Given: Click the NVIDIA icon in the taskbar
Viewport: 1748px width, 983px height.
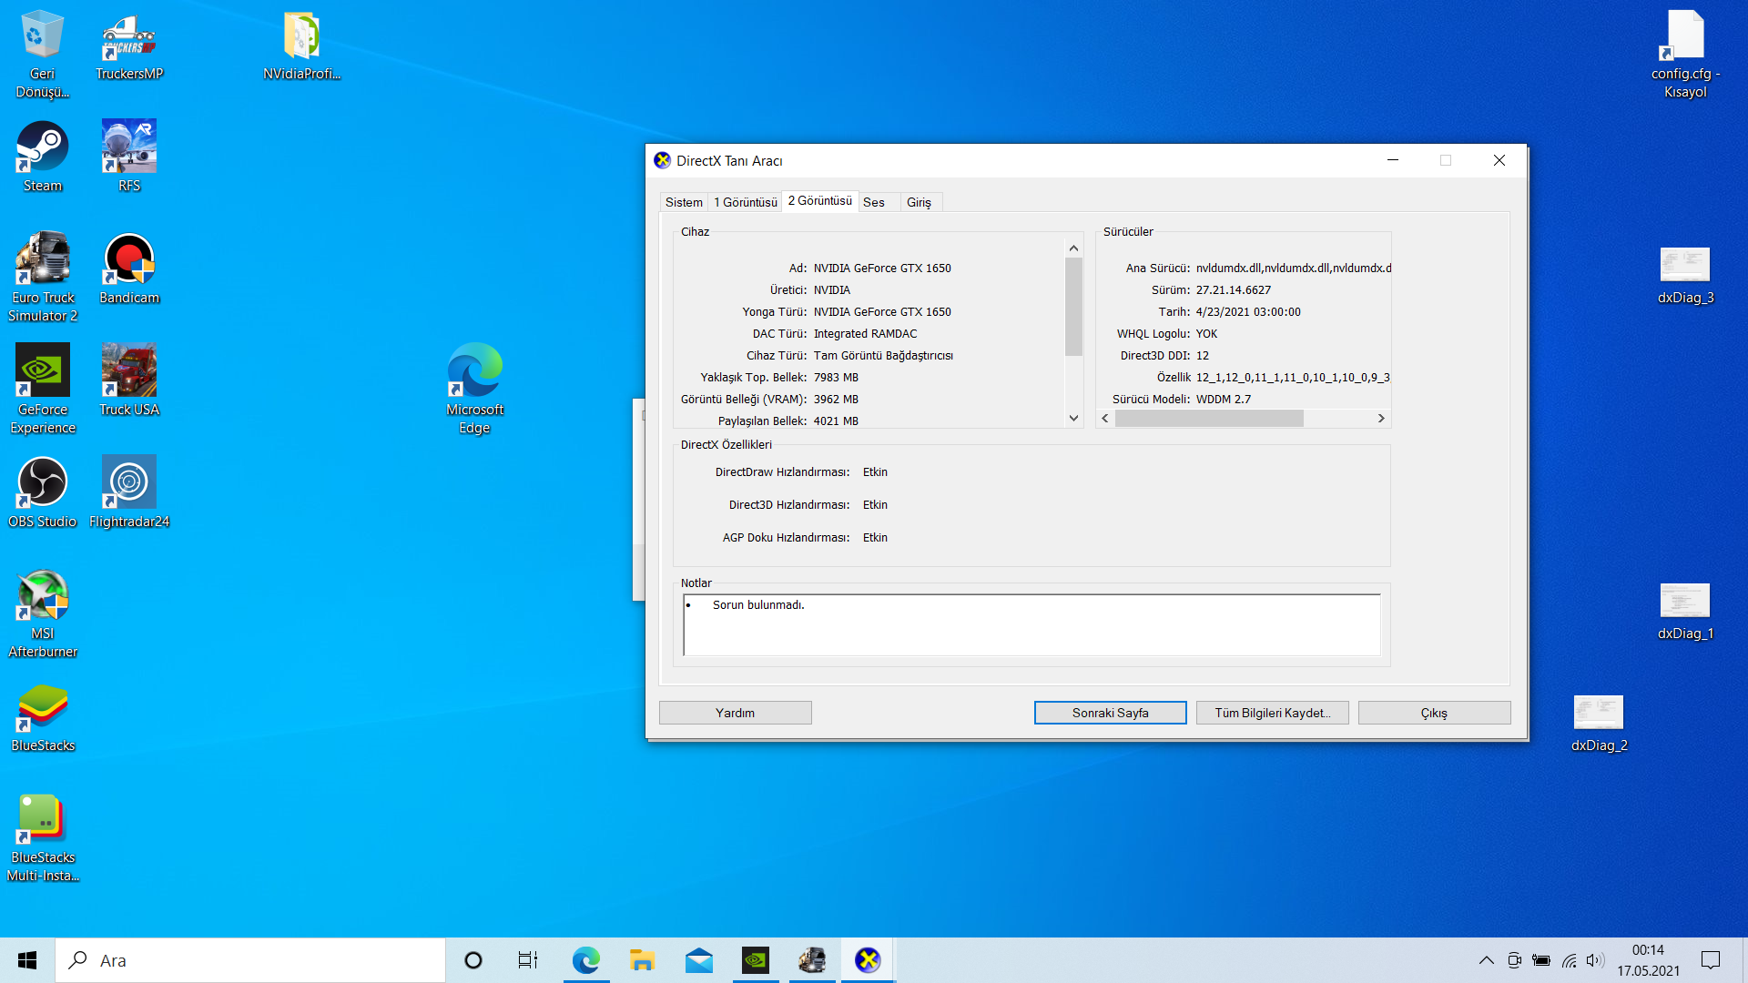Looking at the screenshot, I should pyautogui.click(x=756, y=960).
